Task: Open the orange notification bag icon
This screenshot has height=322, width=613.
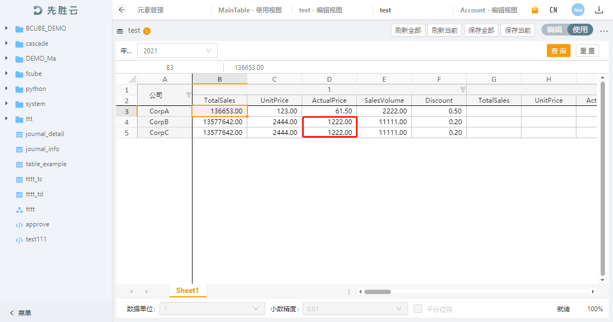Action: (534, 10)
